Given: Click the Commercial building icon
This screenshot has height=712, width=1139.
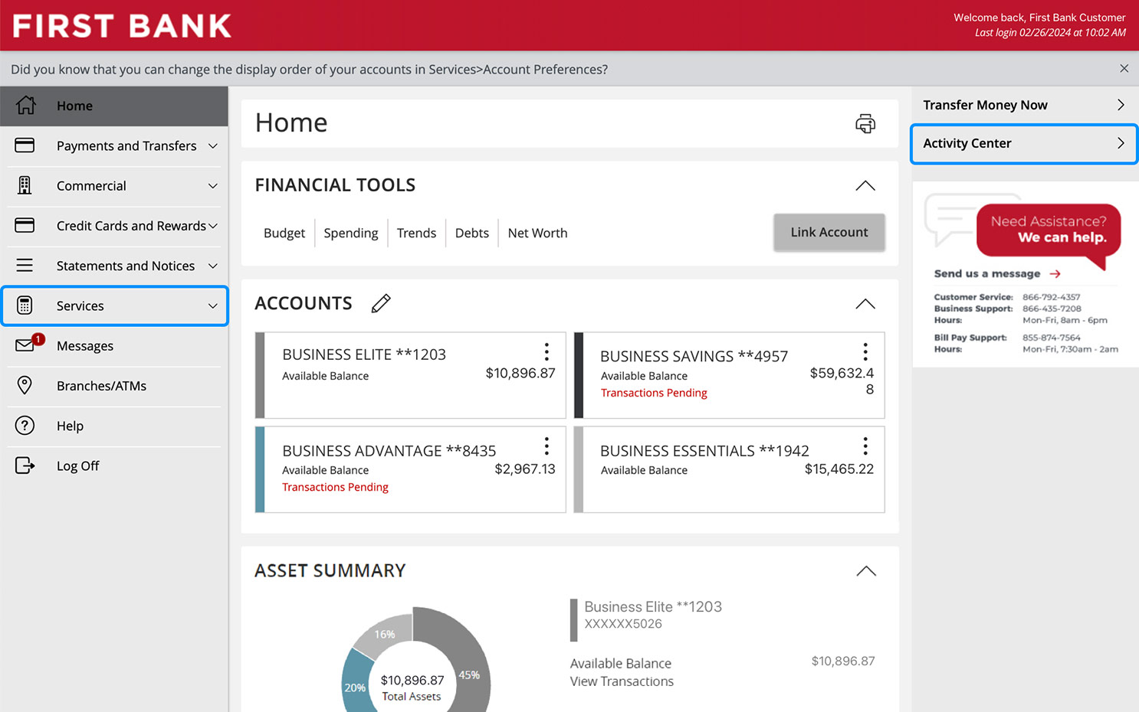Looking at the screenshot, I should click(x=25, y=185).
